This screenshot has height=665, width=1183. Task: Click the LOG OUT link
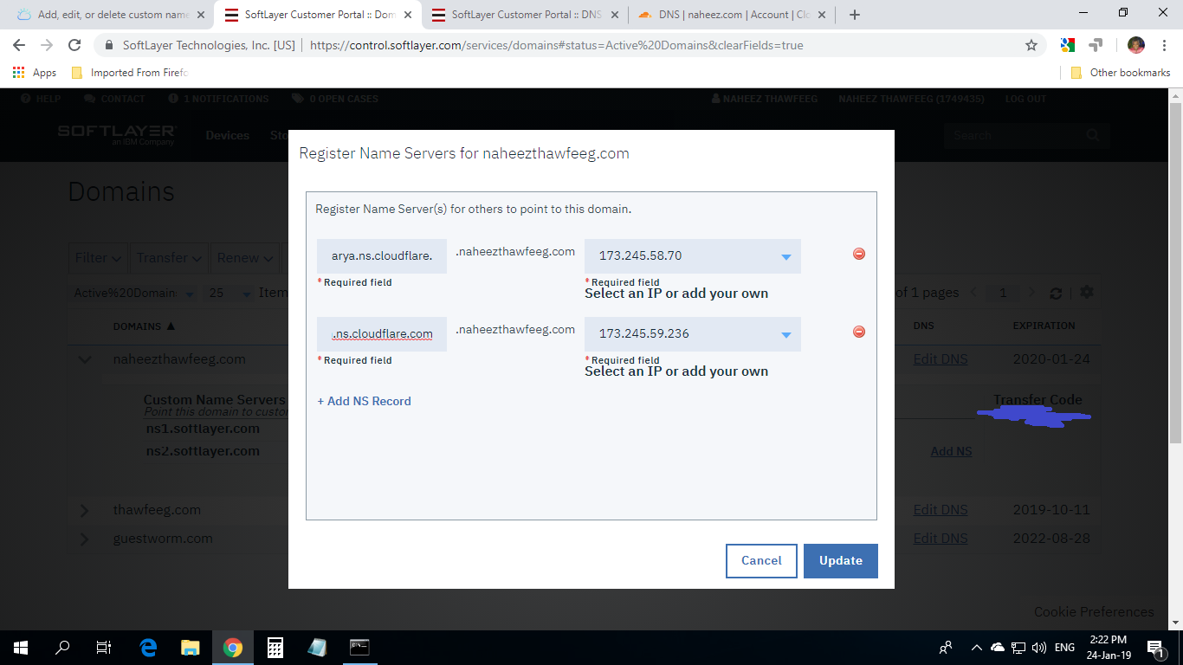point(1025,99)
